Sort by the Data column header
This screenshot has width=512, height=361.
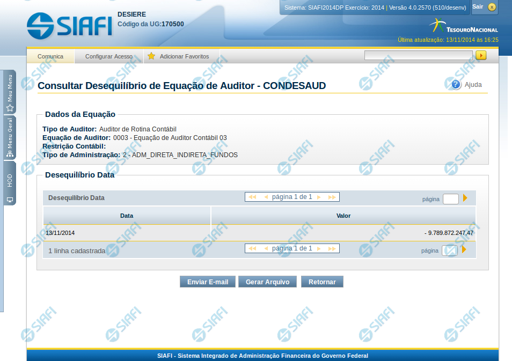(x=127, y=216)
